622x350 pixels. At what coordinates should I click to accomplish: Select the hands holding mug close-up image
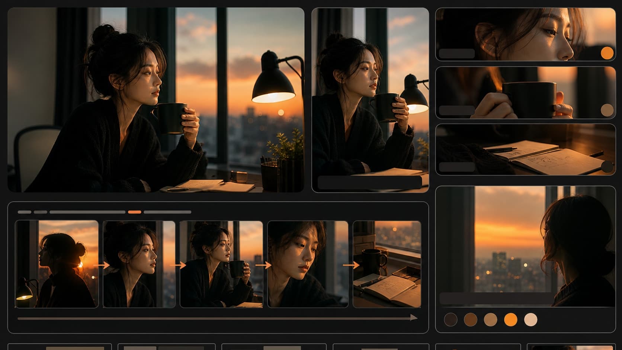pos(525,93)
